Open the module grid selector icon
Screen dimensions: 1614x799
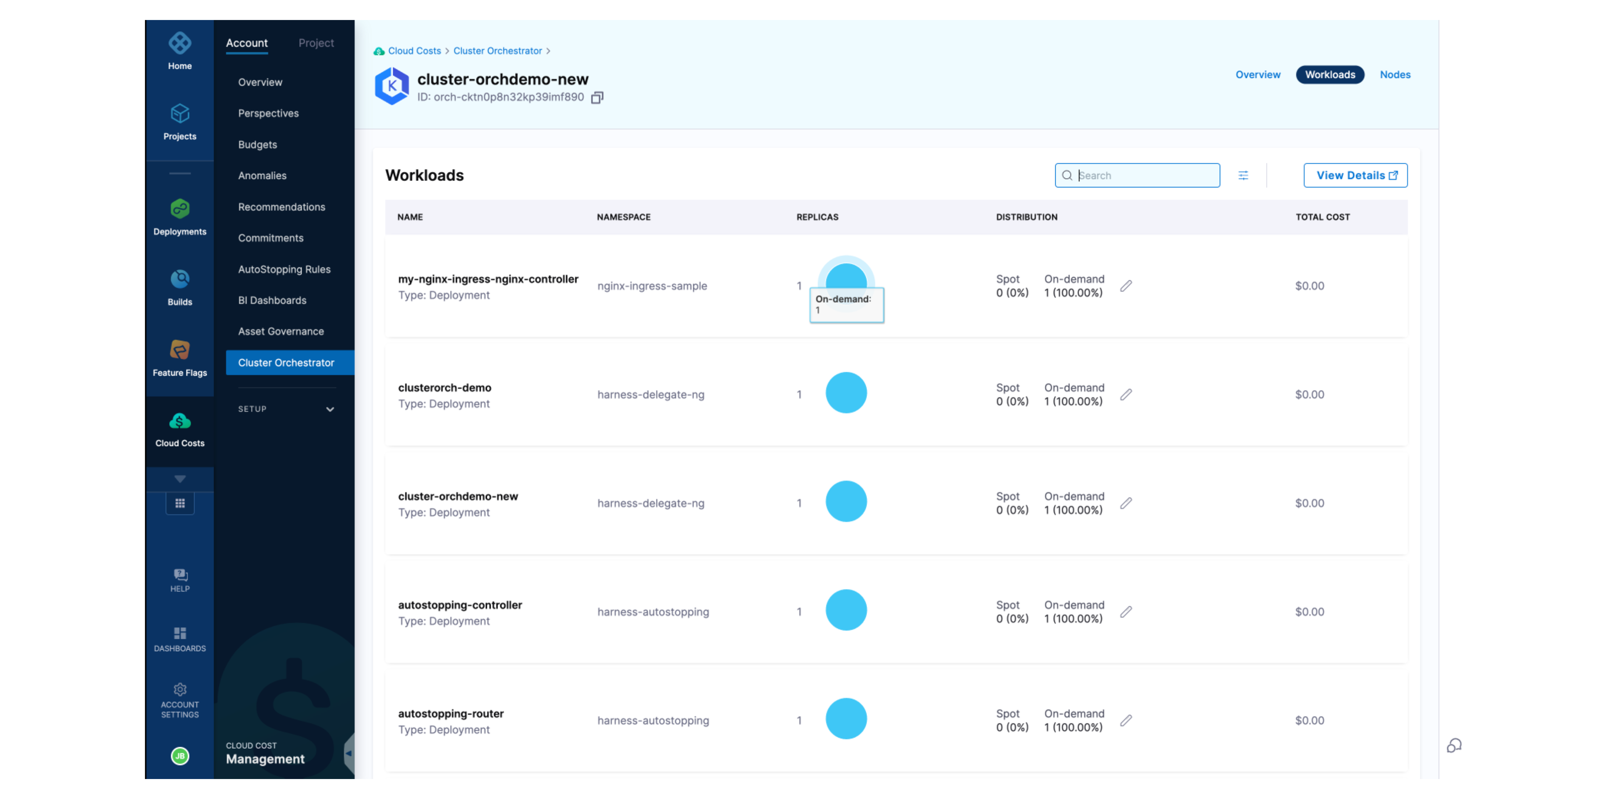pos(180,503)
